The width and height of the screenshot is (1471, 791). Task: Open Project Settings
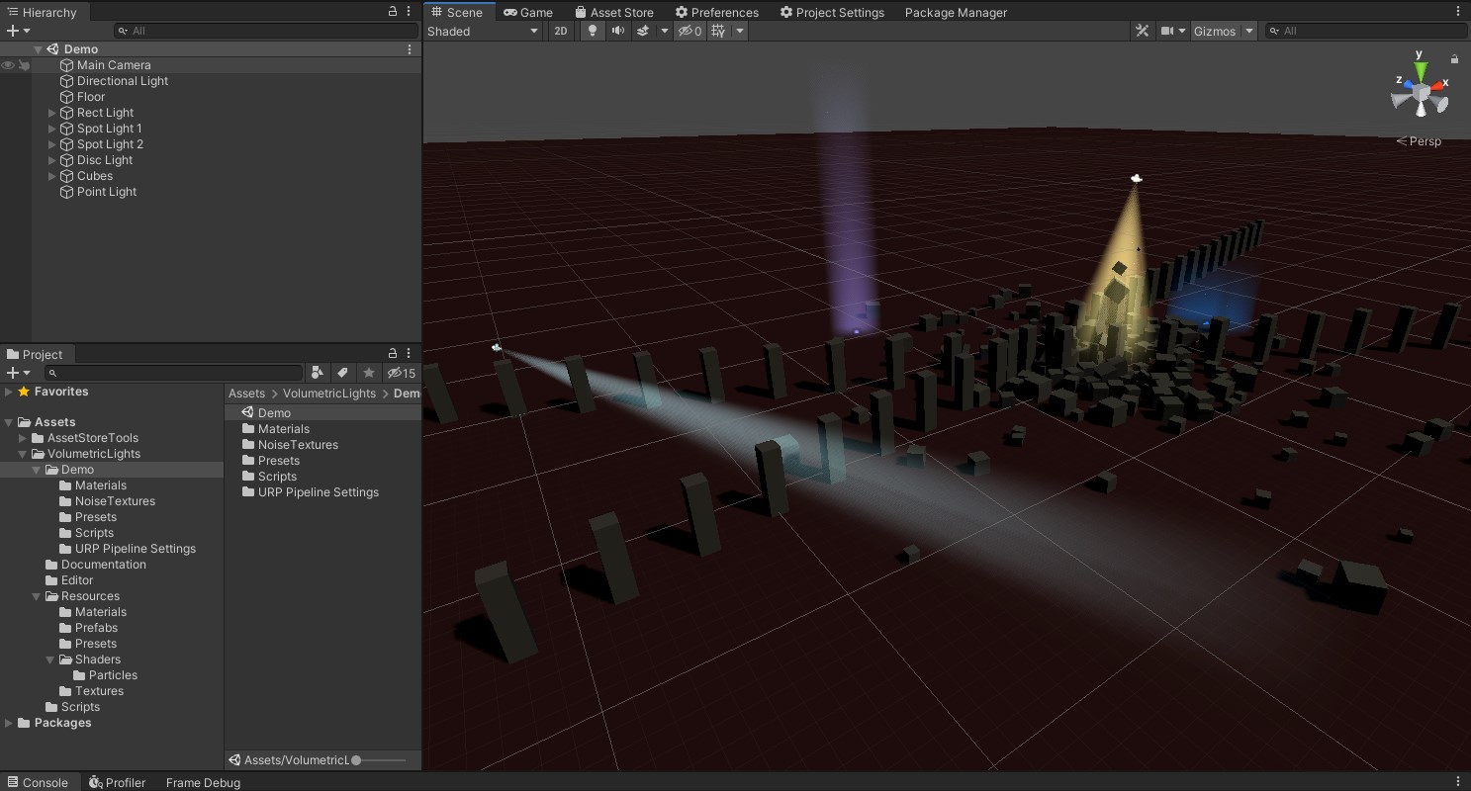pos(833,12)
